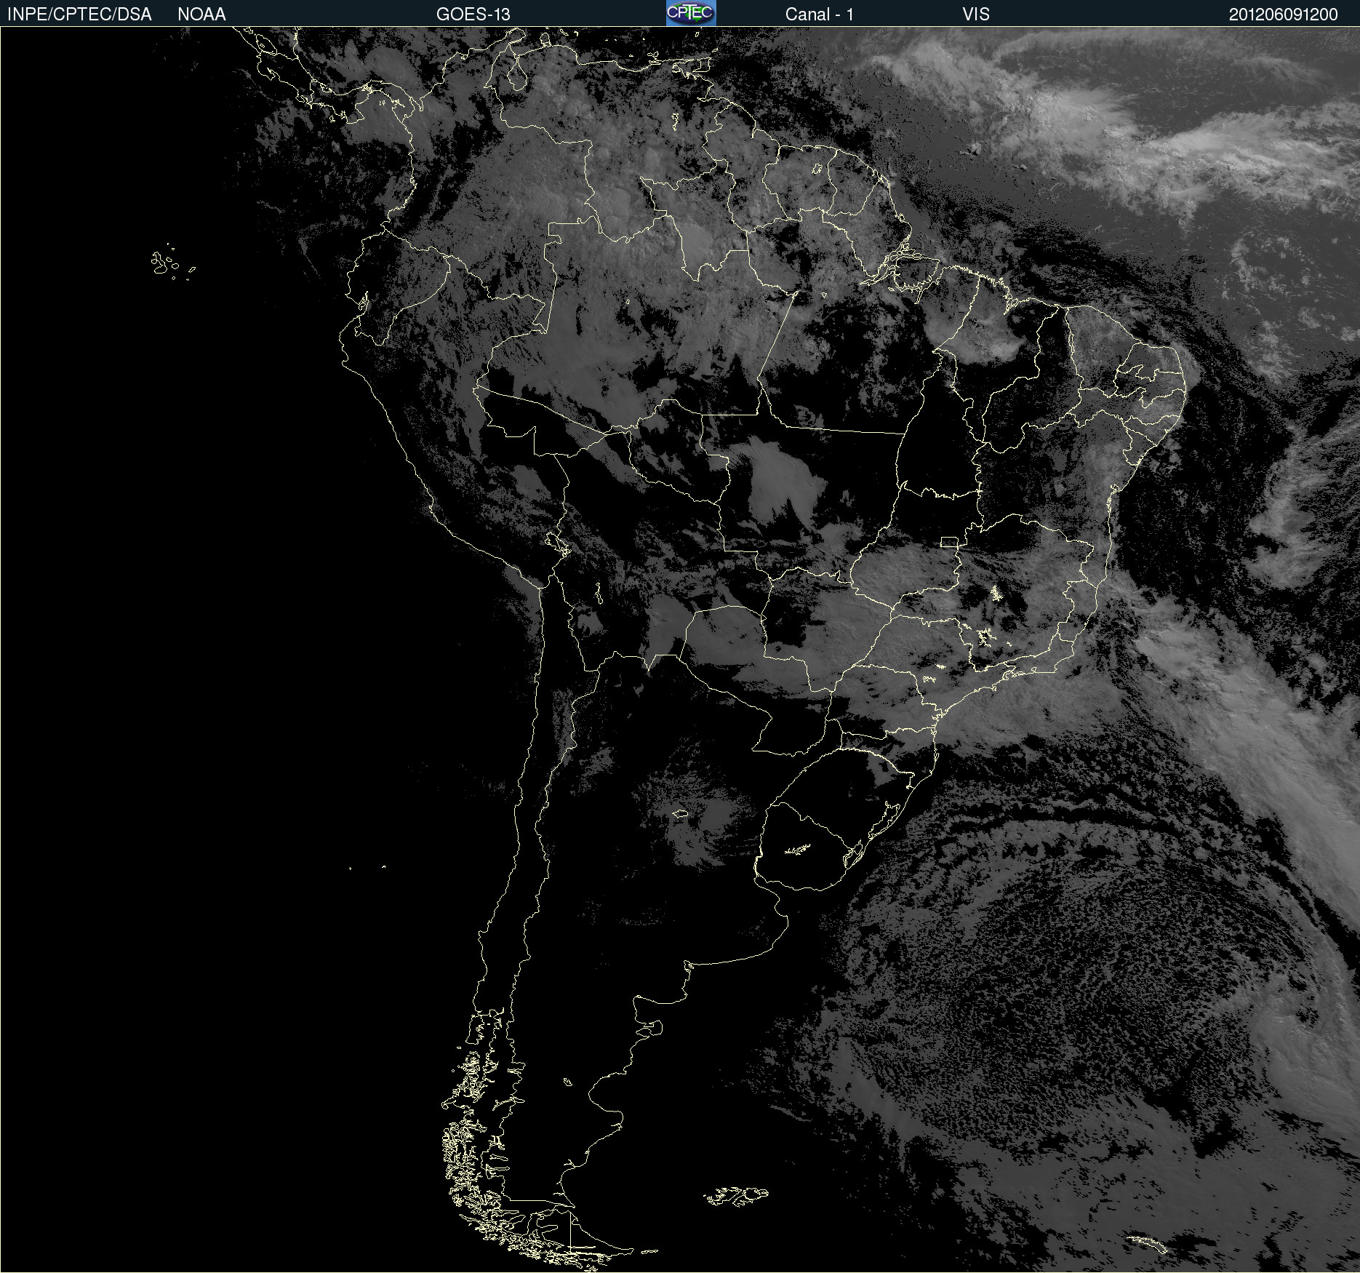Click the GOES-13 satellite label

[x=473, y=15]
